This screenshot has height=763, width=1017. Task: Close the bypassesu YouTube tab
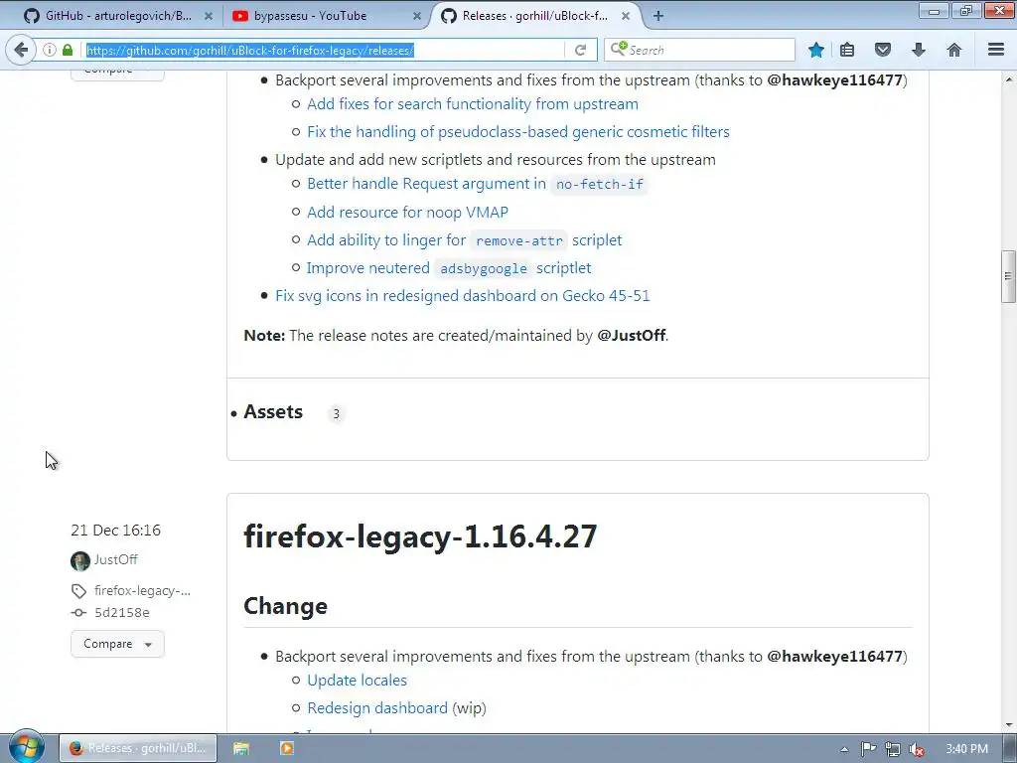click(x=417, y=16)
